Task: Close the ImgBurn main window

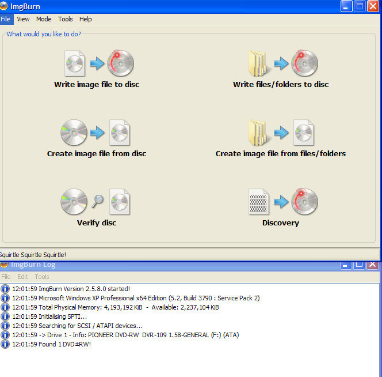Action: click(x=373, y=6)
